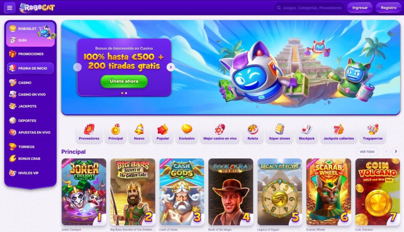404x232 pixels.
Task: Open the Book of Ra Magic game thumbnail
Action: [230, 192]
